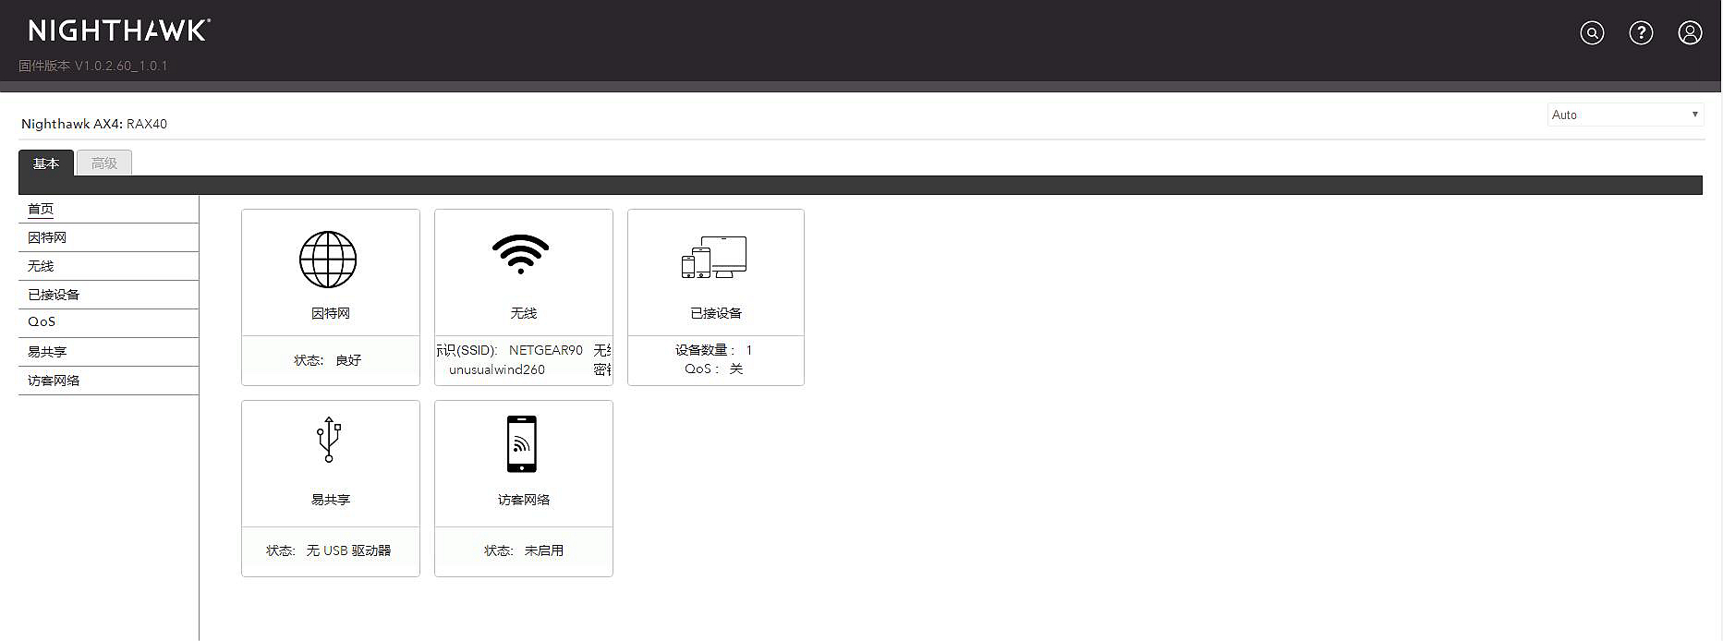Click the NIGHTHAWK logo
Image resolution: width=1723 pixels, height=641 pixels.
click(x=119, y=30)
